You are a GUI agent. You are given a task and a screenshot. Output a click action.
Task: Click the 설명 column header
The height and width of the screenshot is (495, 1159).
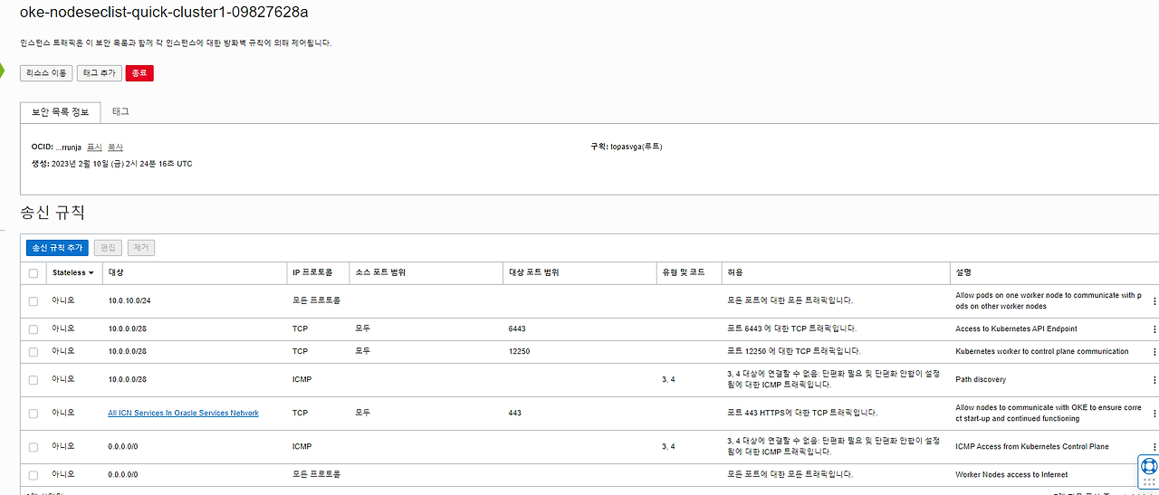963,272
